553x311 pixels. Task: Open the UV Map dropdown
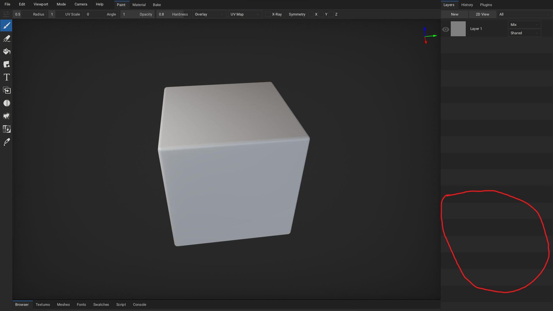point(245,14)
